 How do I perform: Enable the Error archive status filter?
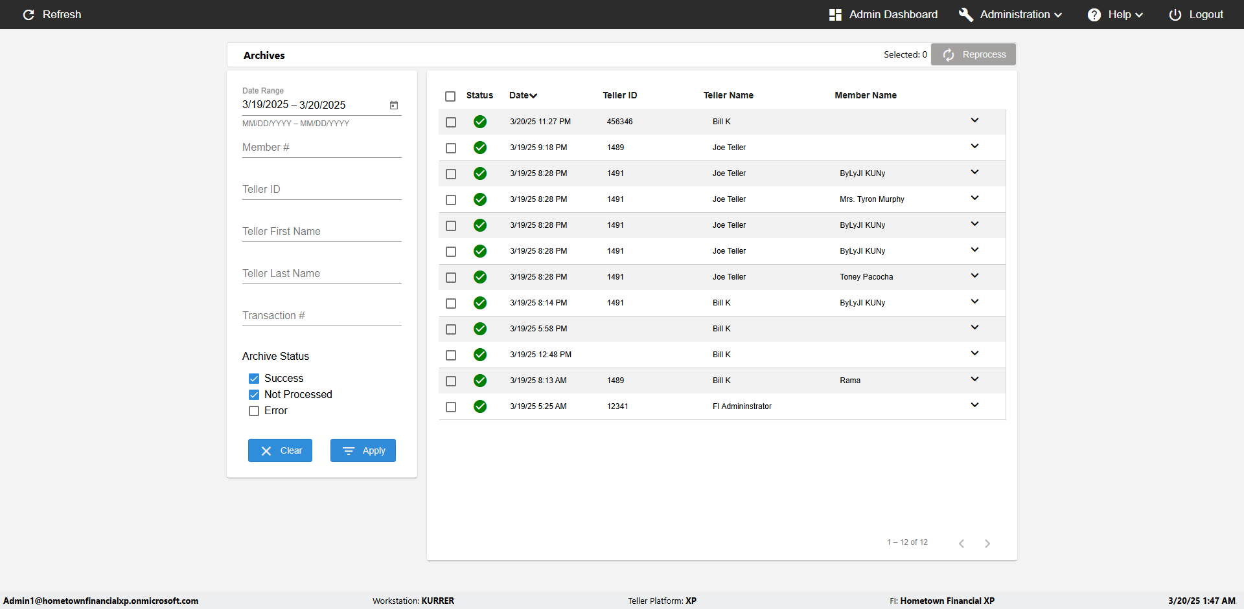point(254,411)
